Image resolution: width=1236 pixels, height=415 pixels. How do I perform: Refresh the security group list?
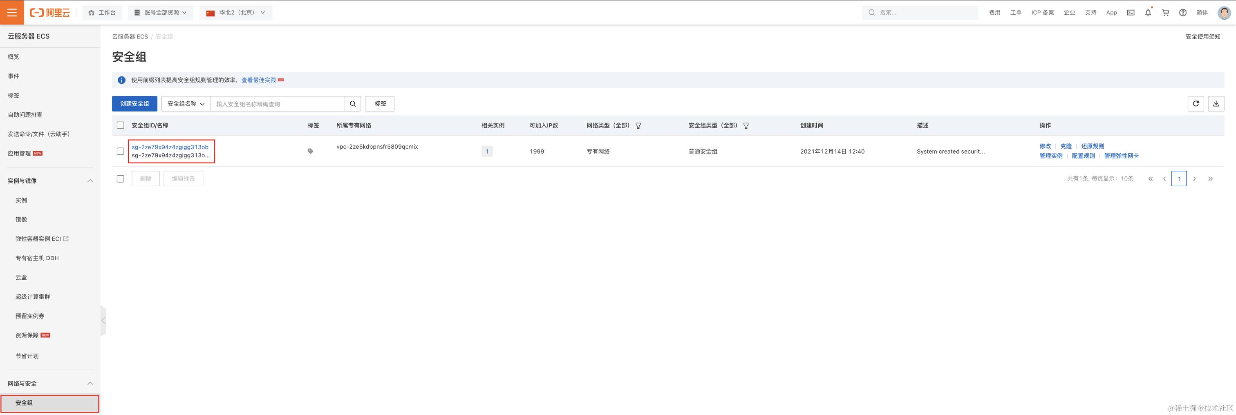(1196, 104)
